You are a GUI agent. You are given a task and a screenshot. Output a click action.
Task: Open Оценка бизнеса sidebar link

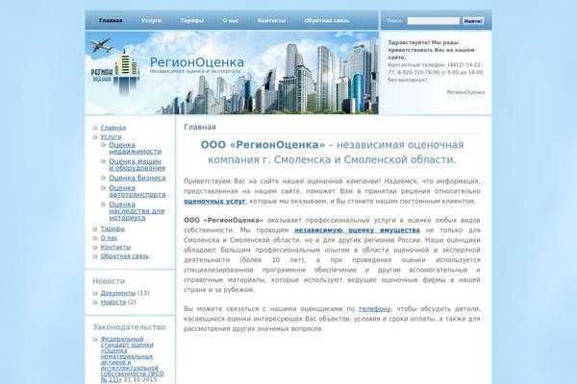pyautogui.click(x=138, y=178)
